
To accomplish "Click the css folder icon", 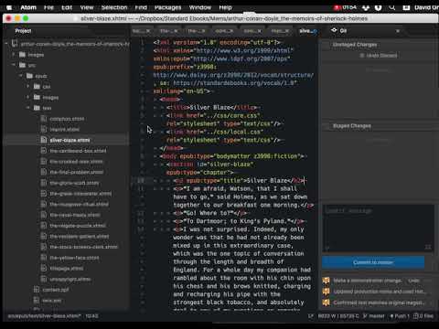I will [x=37, y=87].
